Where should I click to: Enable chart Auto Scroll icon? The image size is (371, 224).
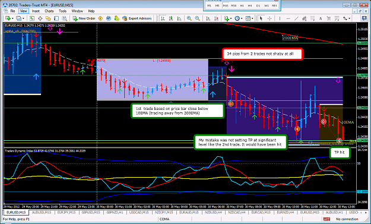208,18
